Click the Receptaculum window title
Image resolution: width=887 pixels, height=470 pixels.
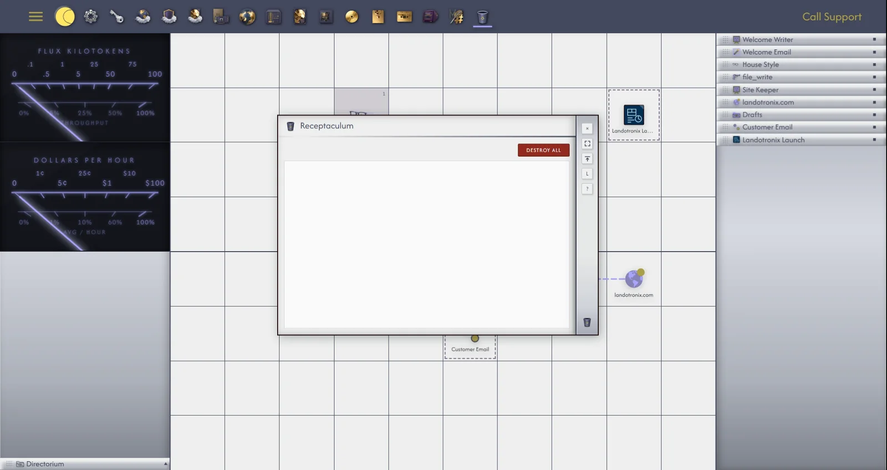pyautogui.click(x=327, y=126)
